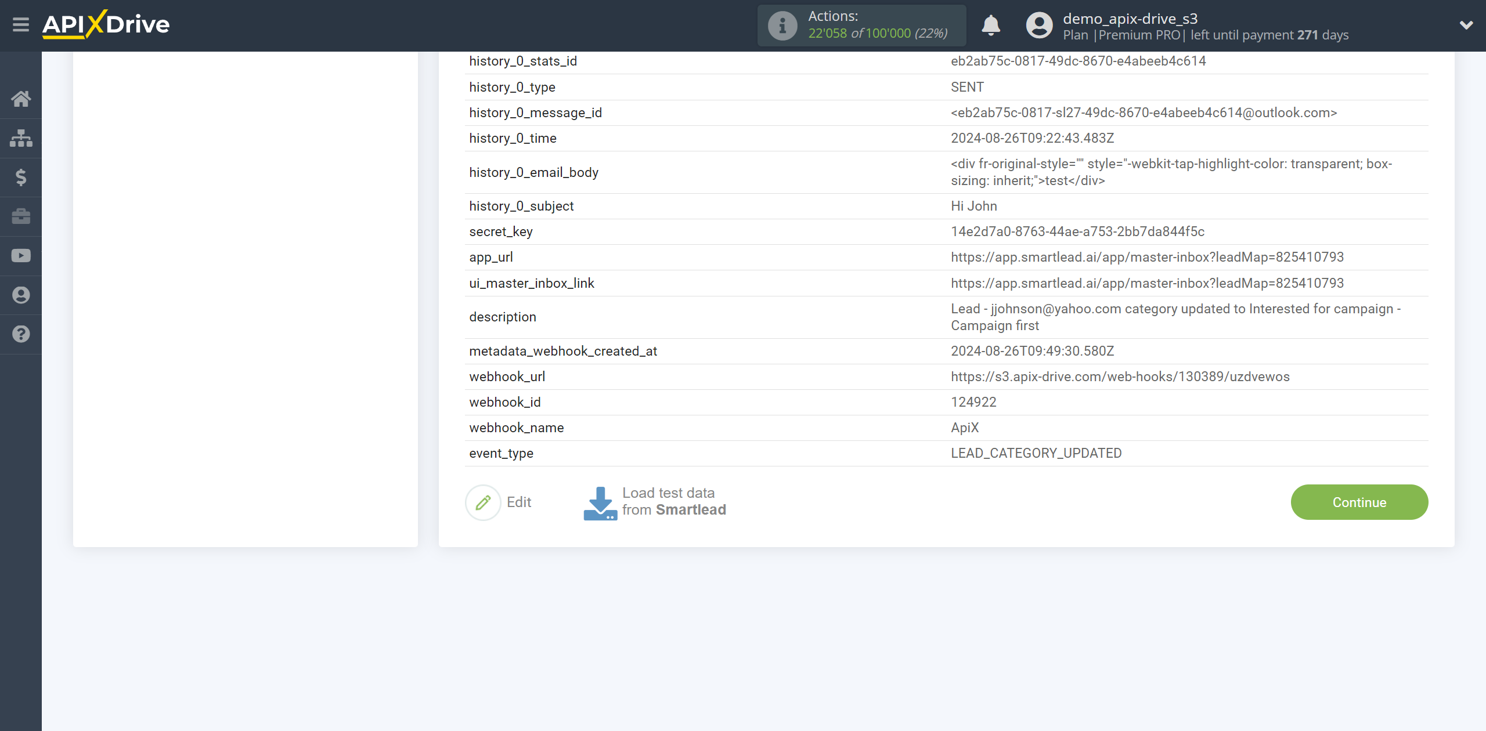Select history_0_type value SENT
Viewport: 1486px width, 731px height.
pyautogui.click(x=967, y=88)
